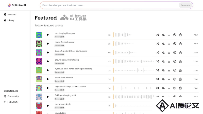Click shuffle icon for 'magic fire spell, game'
This screenshot has height=114, width=203.
point(157,44)
